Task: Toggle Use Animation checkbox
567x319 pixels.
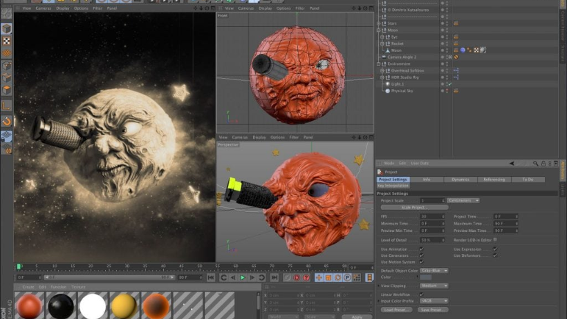Action: pyautogui.click(x=422, y=249)
